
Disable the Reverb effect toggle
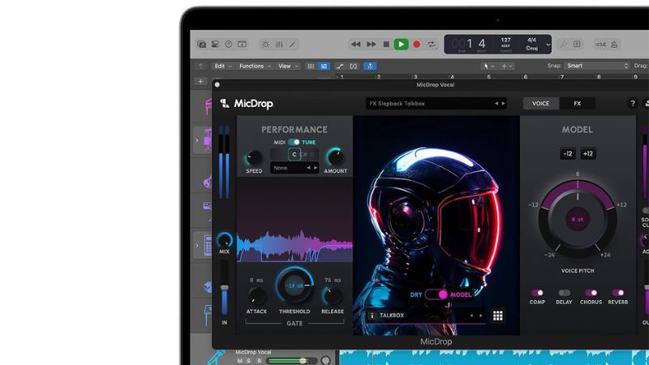(618, 293)
